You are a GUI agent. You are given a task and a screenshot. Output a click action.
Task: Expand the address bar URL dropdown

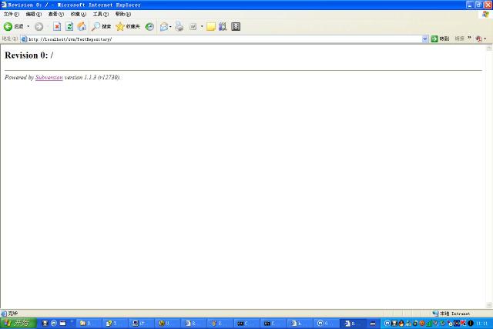(424, 39)
